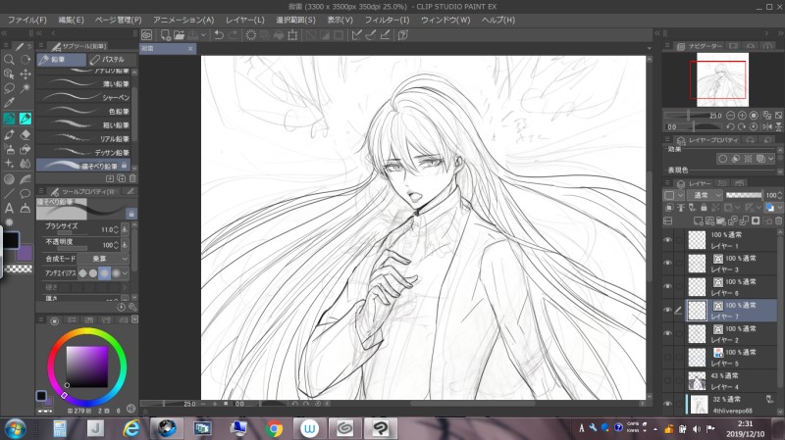Zoom in in Navigator panel
Image resolution: width=785 pixels, height=440 pixels.
[x=742, y=116]
